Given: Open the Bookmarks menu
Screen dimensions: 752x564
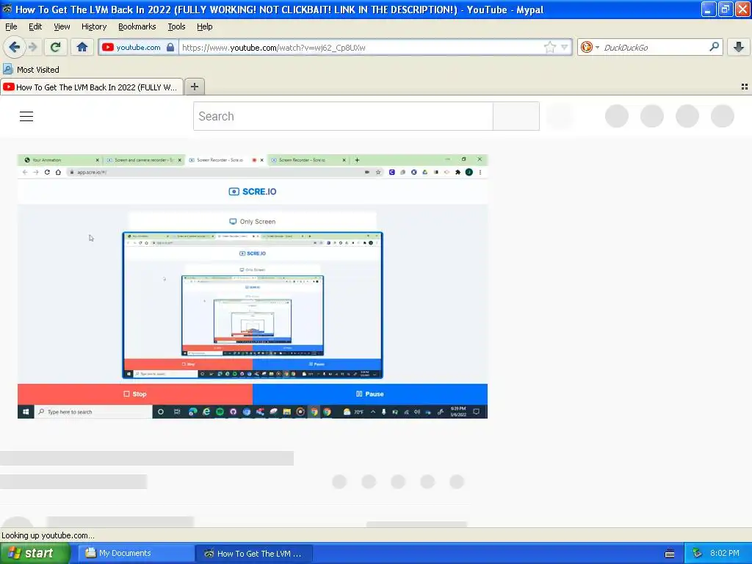Looking at the screenshot, I should click(137, 26).
